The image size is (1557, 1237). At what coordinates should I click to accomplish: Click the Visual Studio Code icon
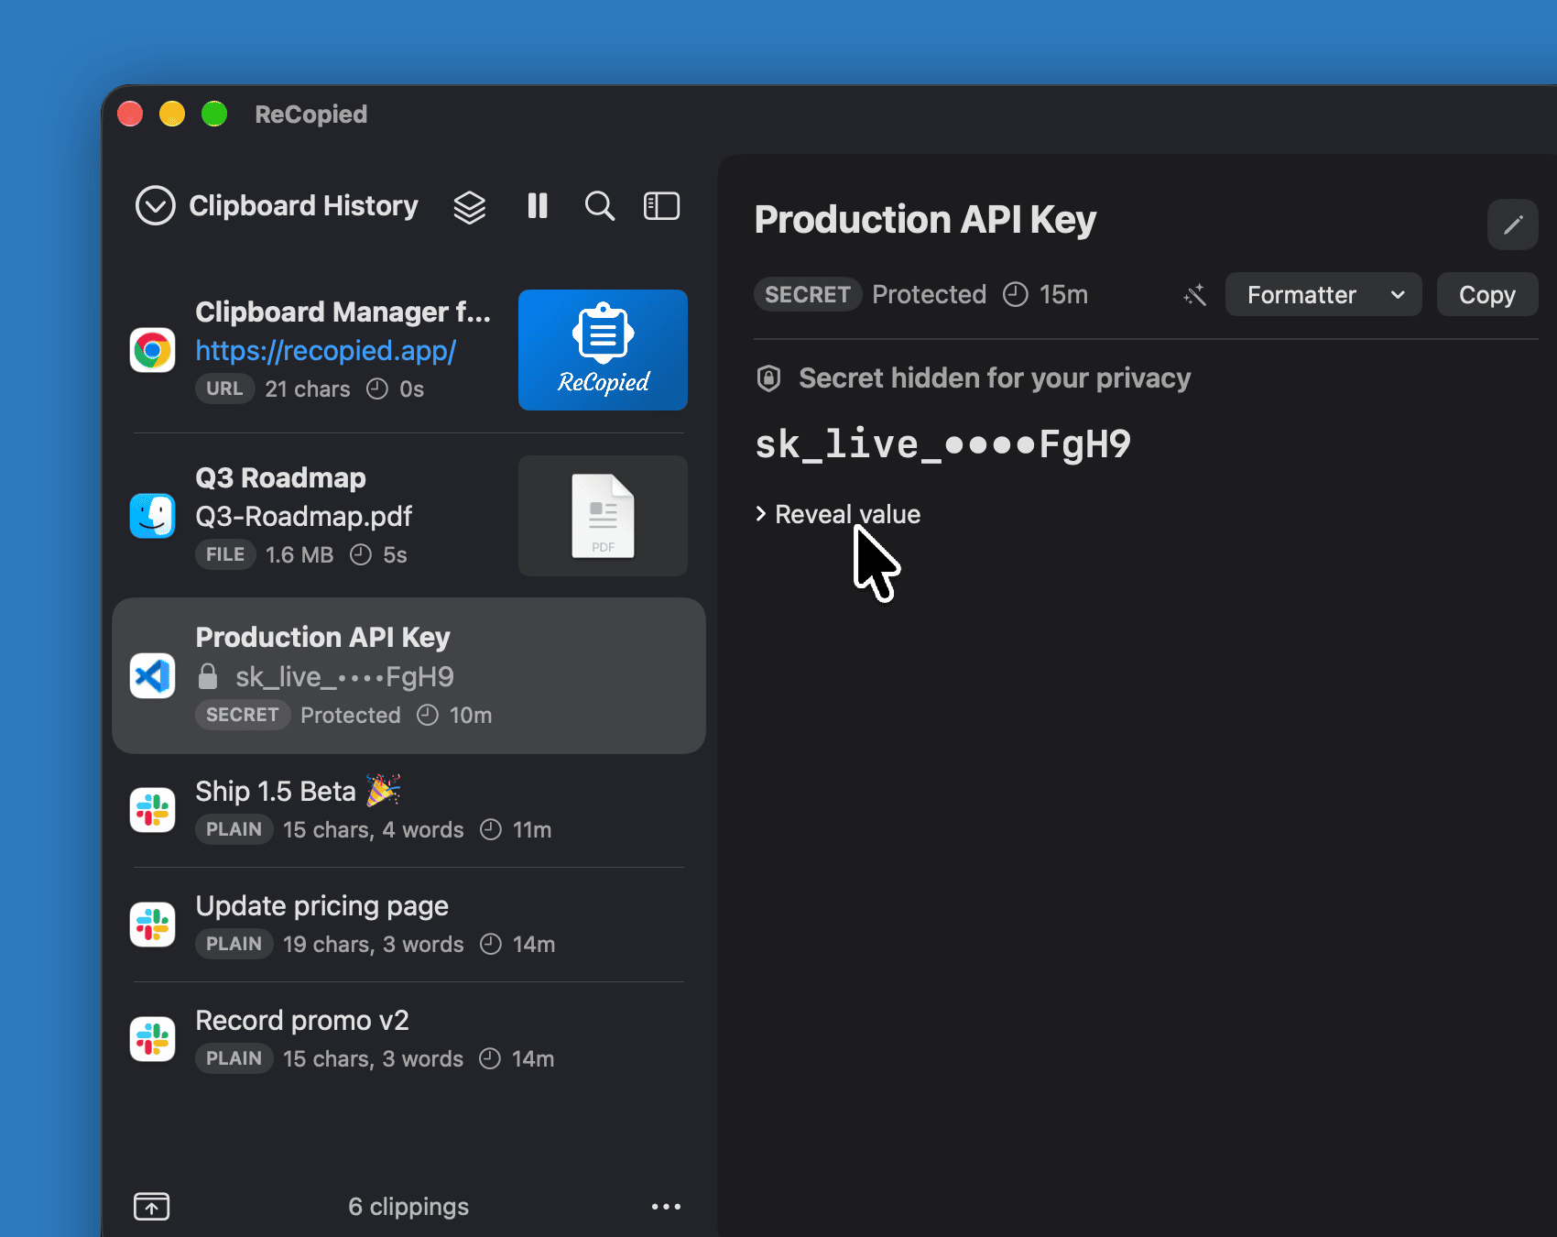(152, 676)
